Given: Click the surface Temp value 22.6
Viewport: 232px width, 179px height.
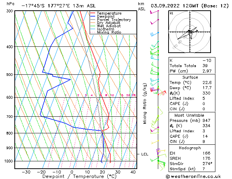Looking at the screenshot, I should coord(207,83).
